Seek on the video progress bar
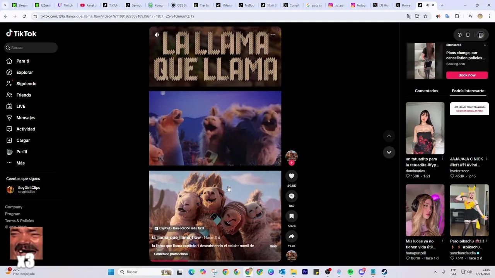This screenshot has height=278, width=495. tap(215, 261)
